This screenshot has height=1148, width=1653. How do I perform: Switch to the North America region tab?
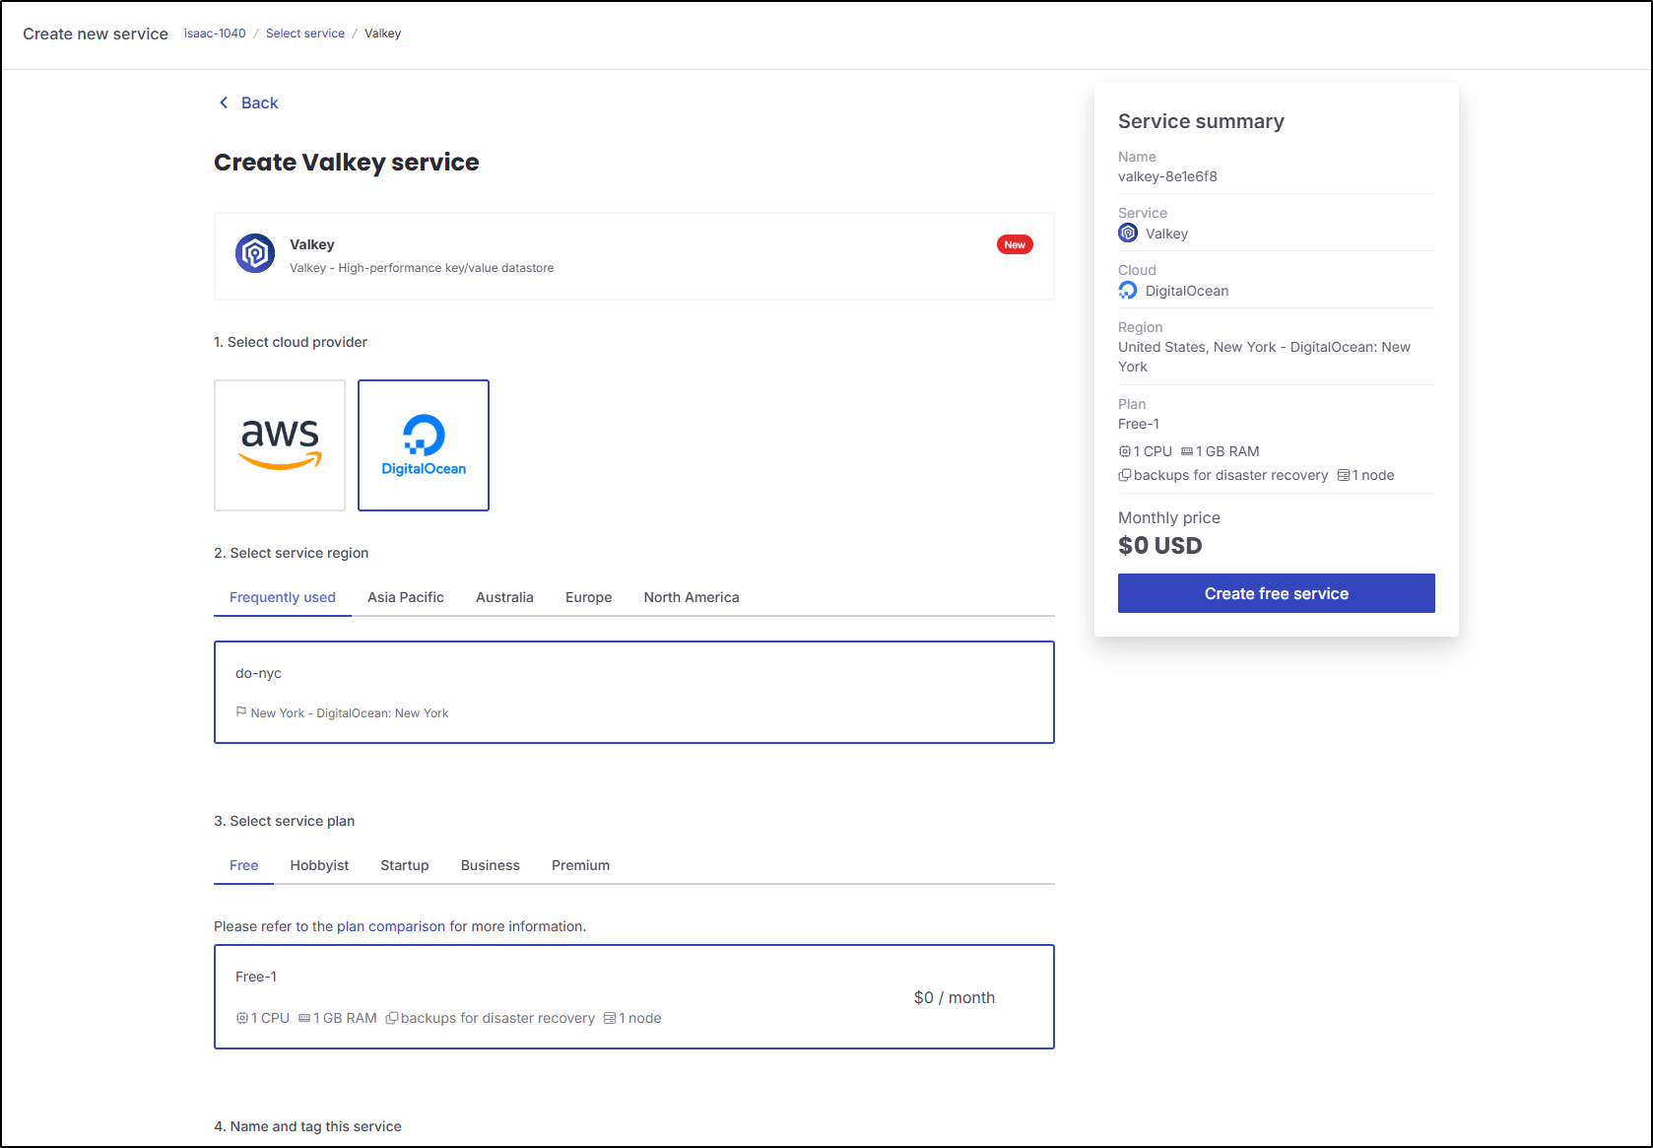click(x=692, y=597)
